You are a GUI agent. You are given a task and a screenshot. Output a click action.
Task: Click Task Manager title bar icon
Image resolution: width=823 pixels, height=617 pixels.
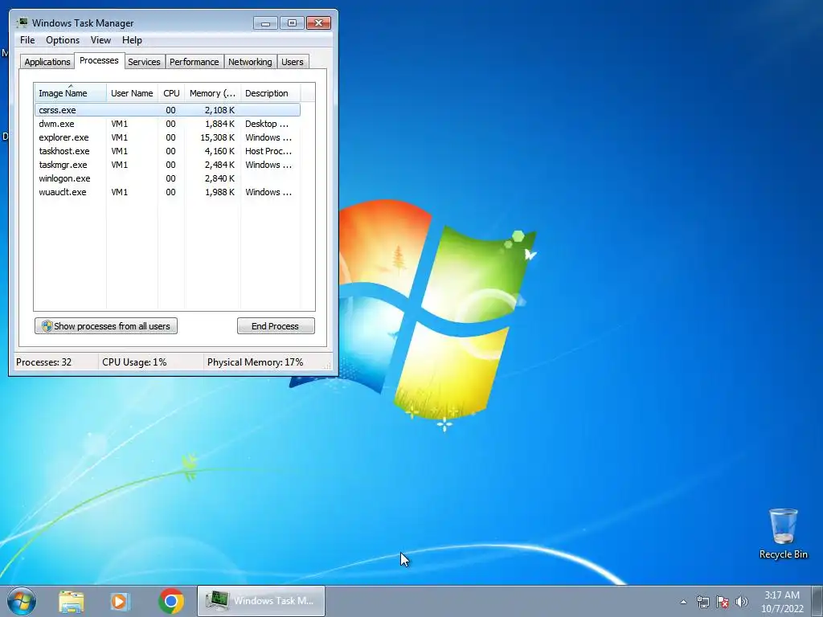coord(22,22)
